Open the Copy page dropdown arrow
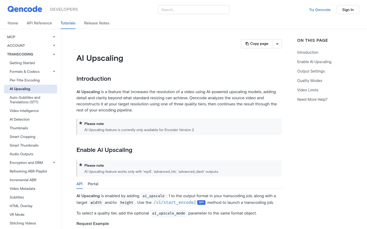The width and height of the screenshot is (367, 229). coord(277,44)
